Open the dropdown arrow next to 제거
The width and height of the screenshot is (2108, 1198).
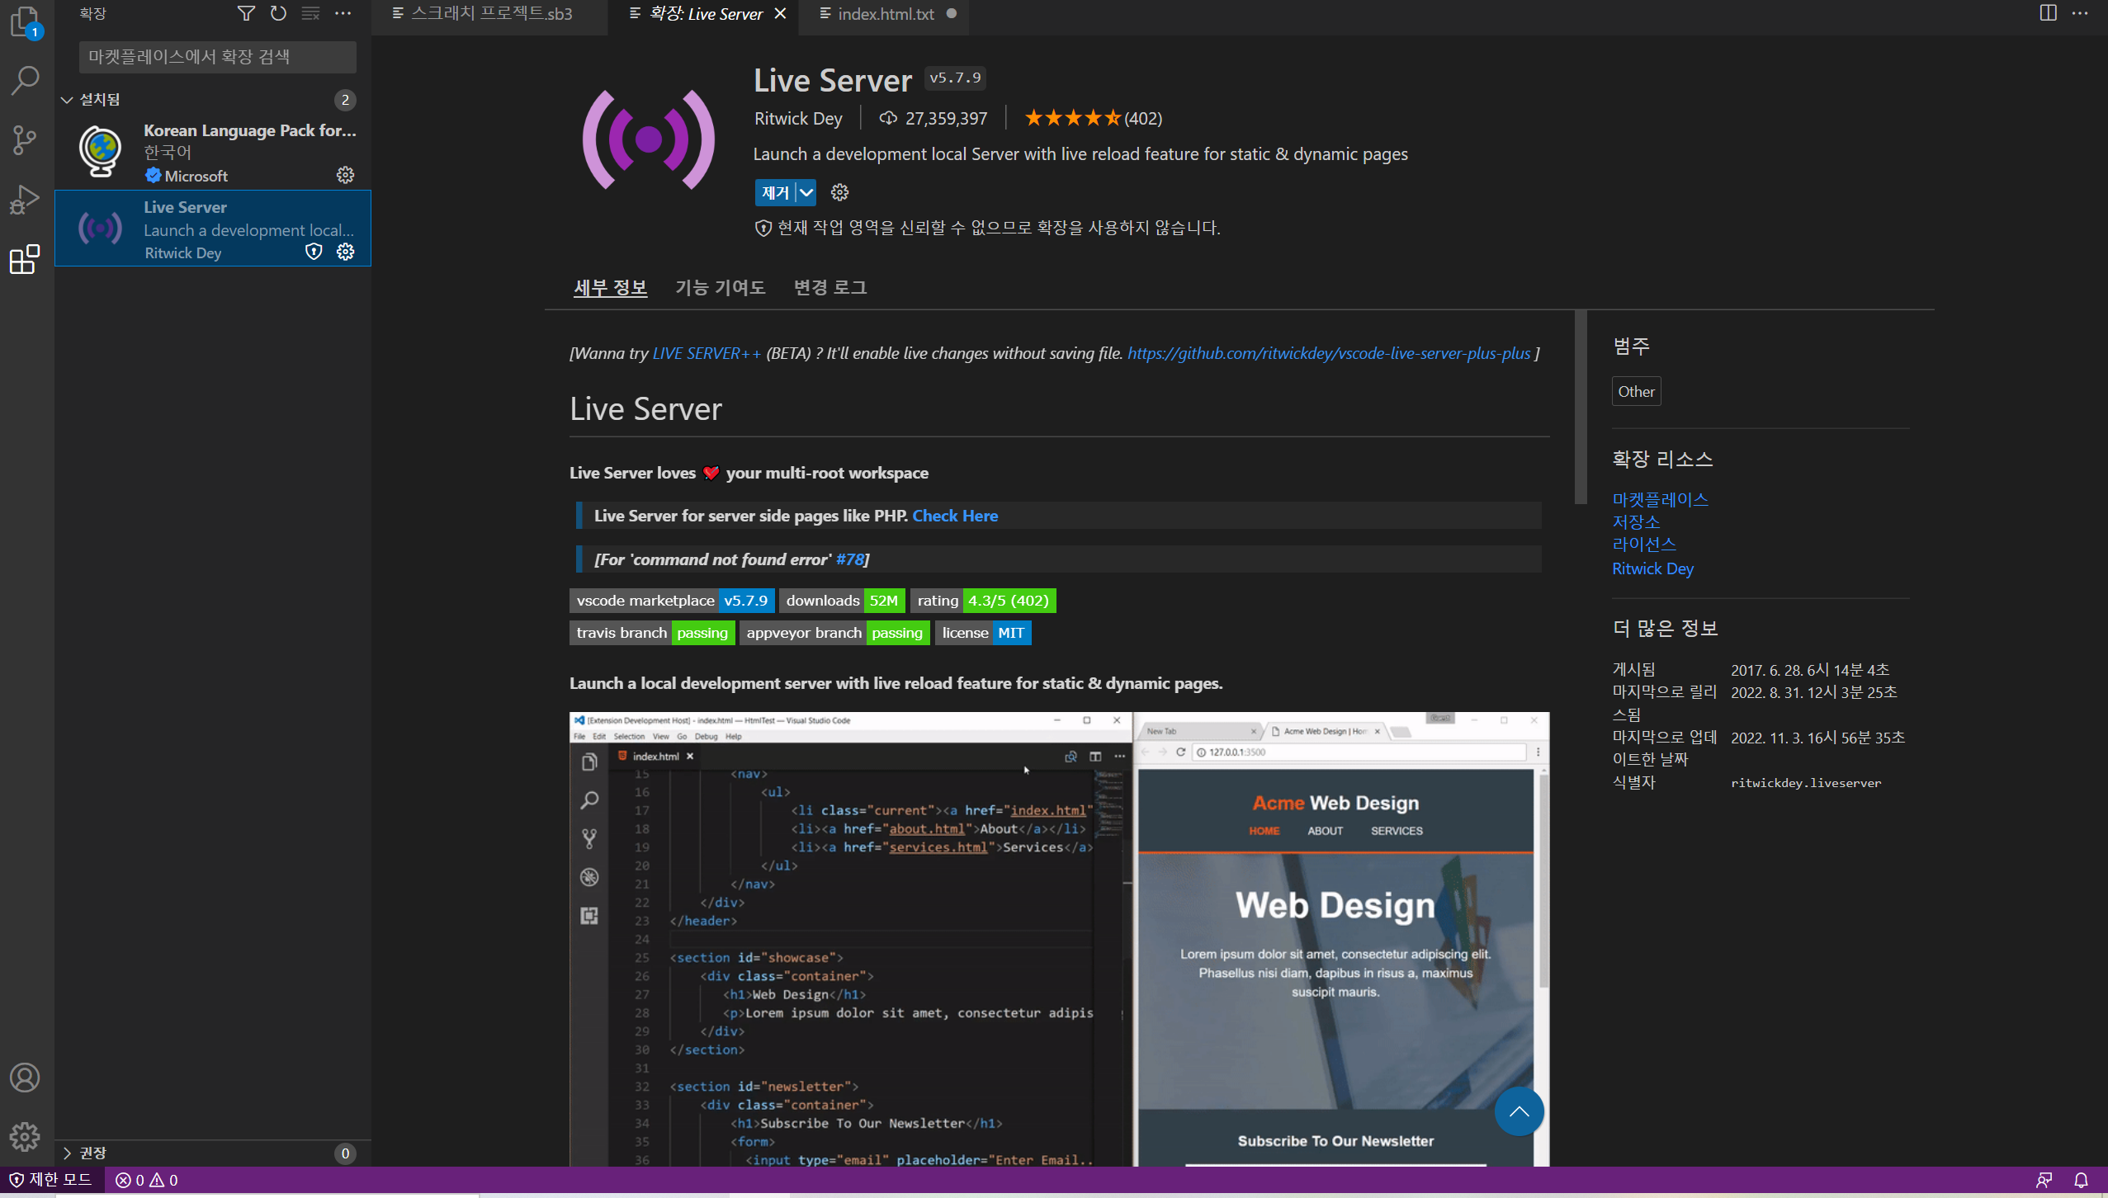tap(806, 192)
